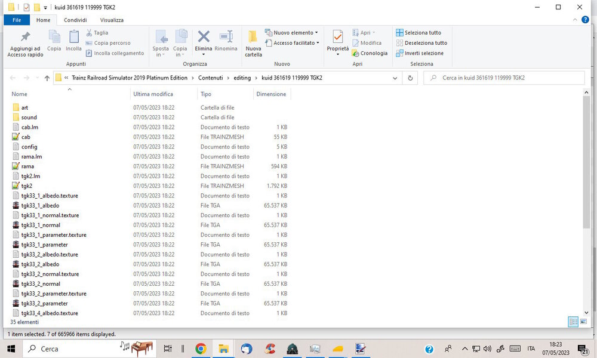The height and width of the screenshot is (358, 597).
Task: Click editing in the address breadcrumb
Action: 242,78
